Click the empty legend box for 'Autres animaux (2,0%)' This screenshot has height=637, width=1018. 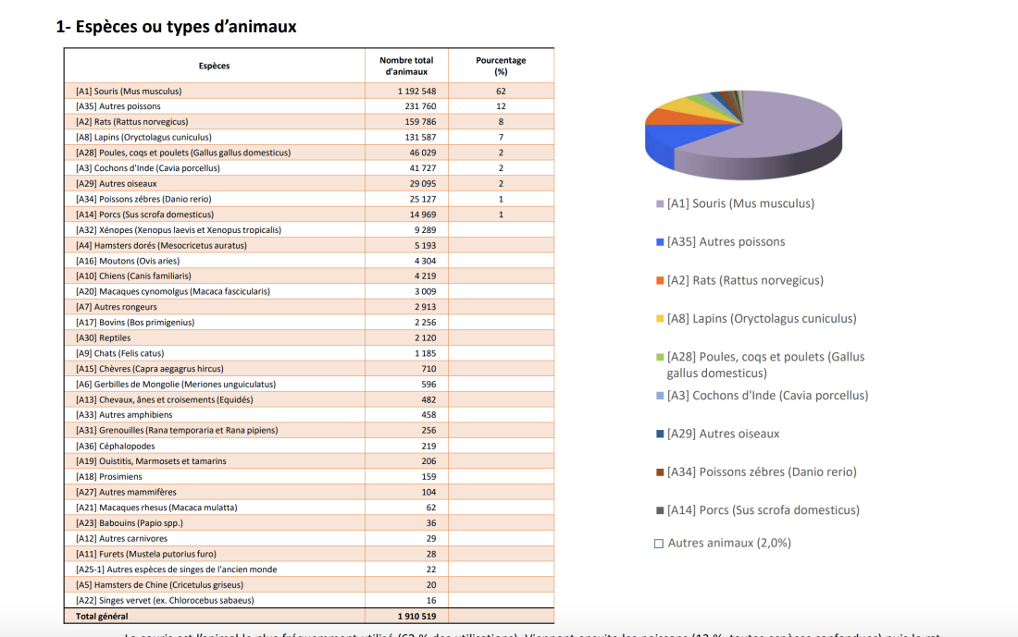659,544
